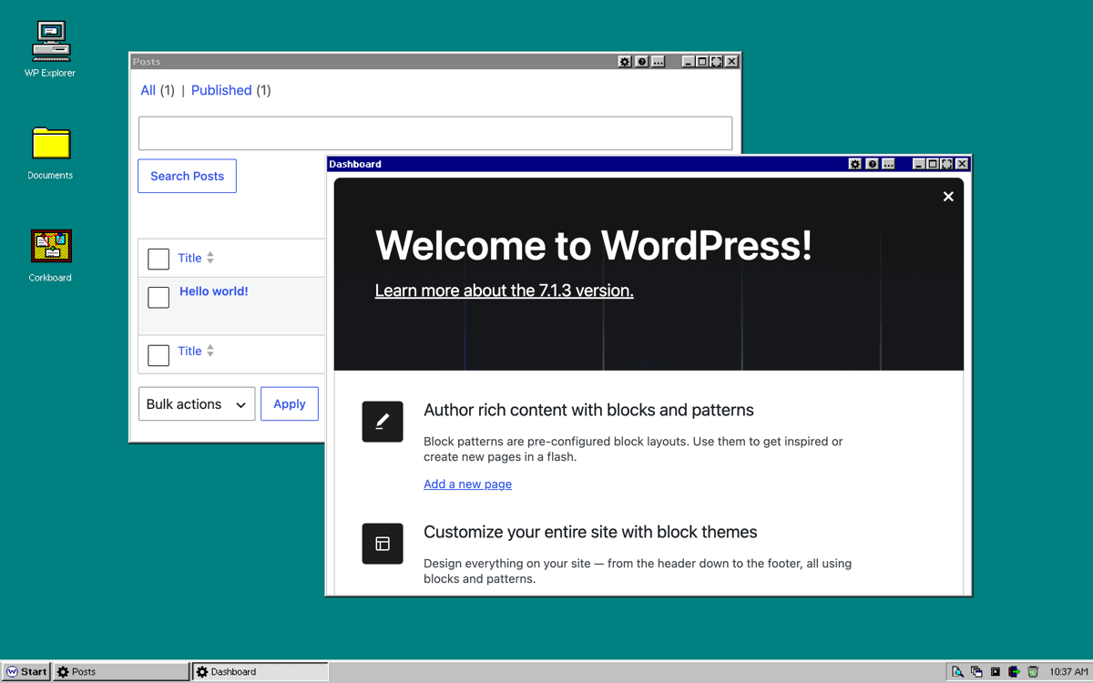Click the help icon in the Posts title bar
The width and height of the screenshot is (1093, 683).
642,61
